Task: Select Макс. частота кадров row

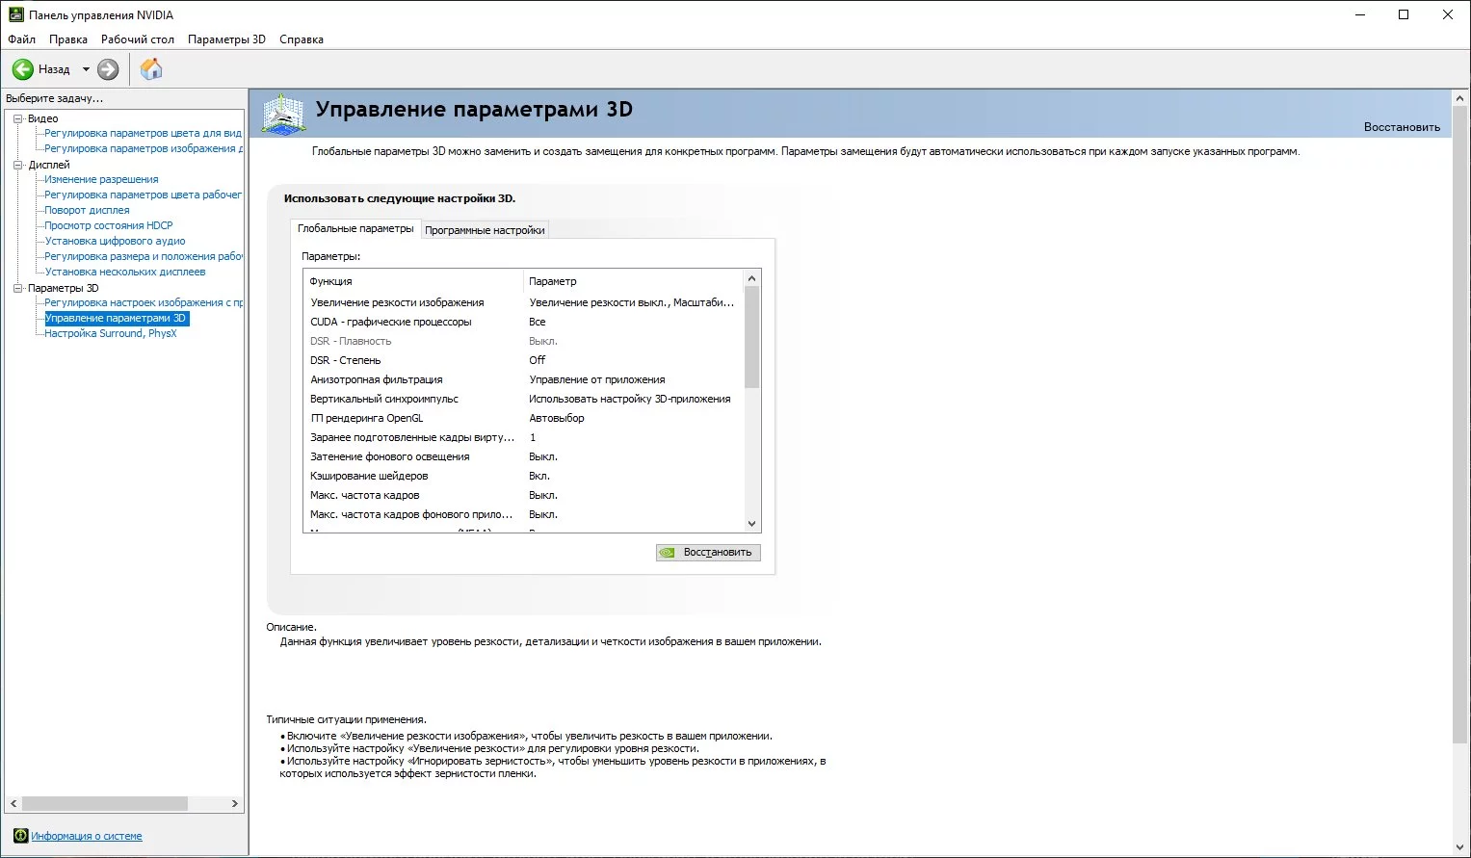Action: [524, 495]
